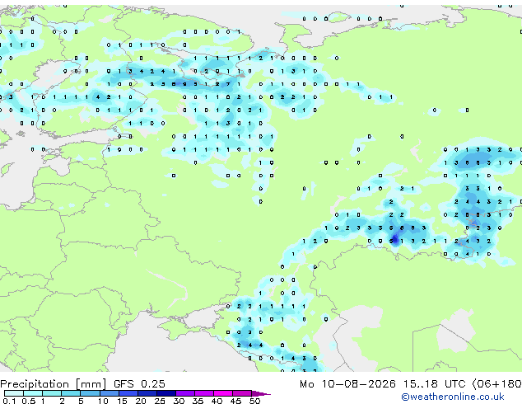Click the legend label '10'
The height and width of the screenshot is (404, 522).
pos(103,401)
